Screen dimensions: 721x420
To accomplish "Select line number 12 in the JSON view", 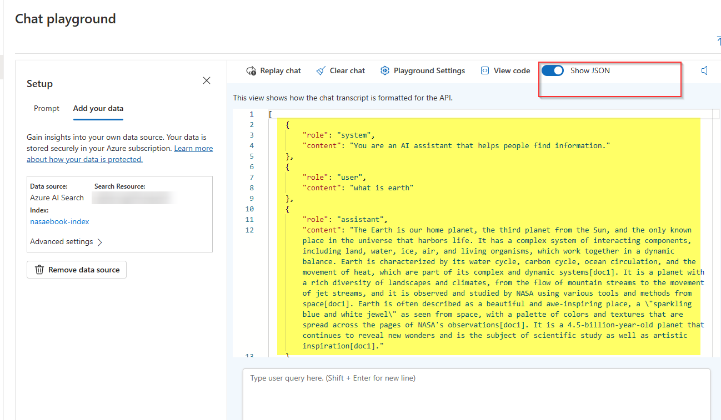I will [249, 230].
